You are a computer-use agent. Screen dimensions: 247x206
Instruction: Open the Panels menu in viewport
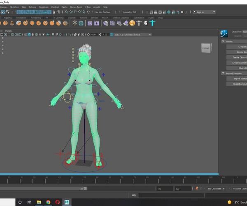click(x=8, y=31)
